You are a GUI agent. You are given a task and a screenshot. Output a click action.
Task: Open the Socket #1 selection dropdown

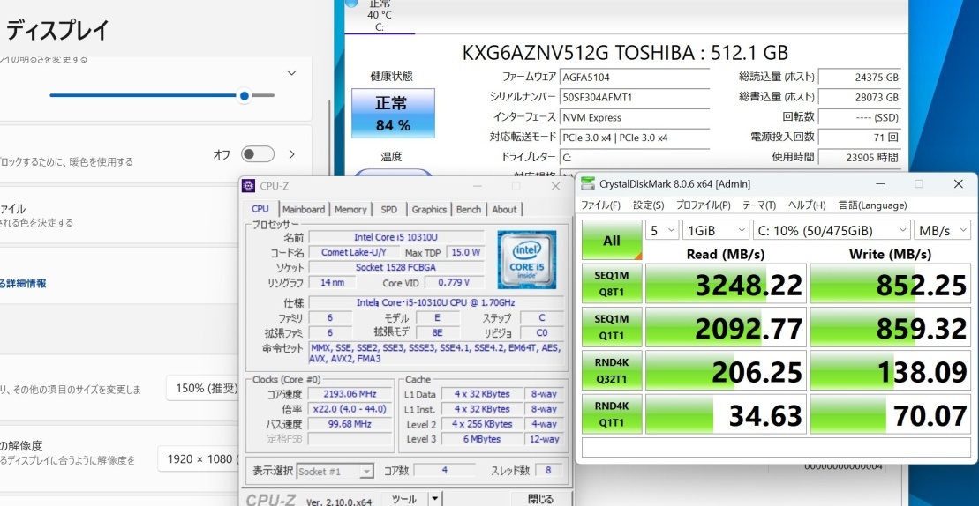coord(335,471)
